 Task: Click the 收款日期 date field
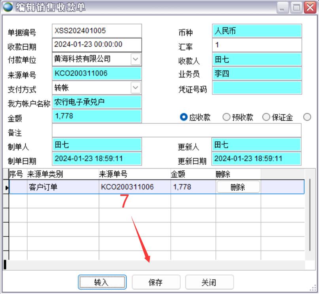coord(96,45)
